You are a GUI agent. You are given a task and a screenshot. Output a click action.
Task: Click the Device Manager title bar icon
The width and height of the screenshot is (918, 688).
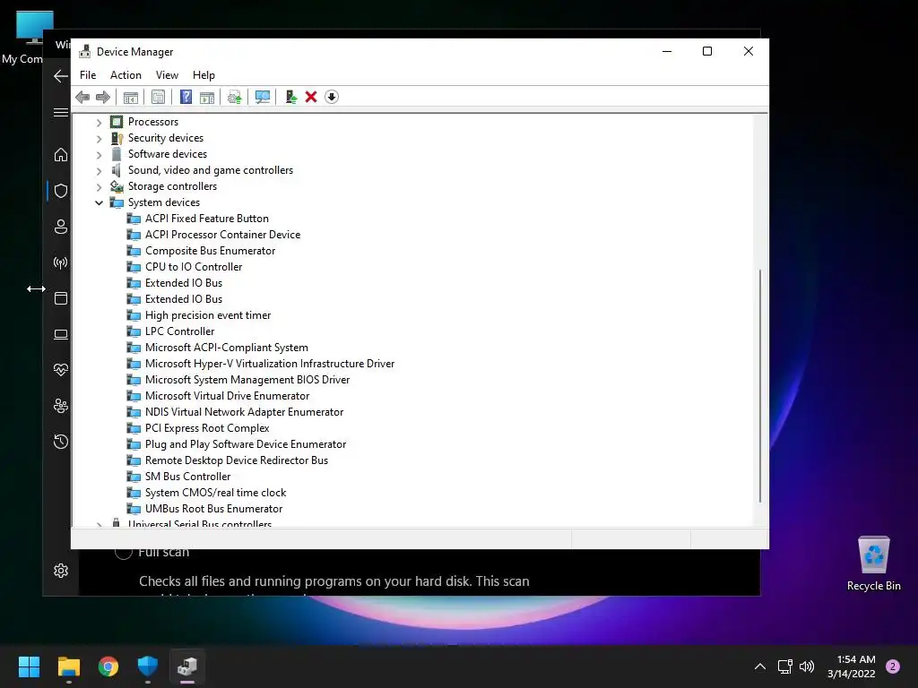[85, 51]
